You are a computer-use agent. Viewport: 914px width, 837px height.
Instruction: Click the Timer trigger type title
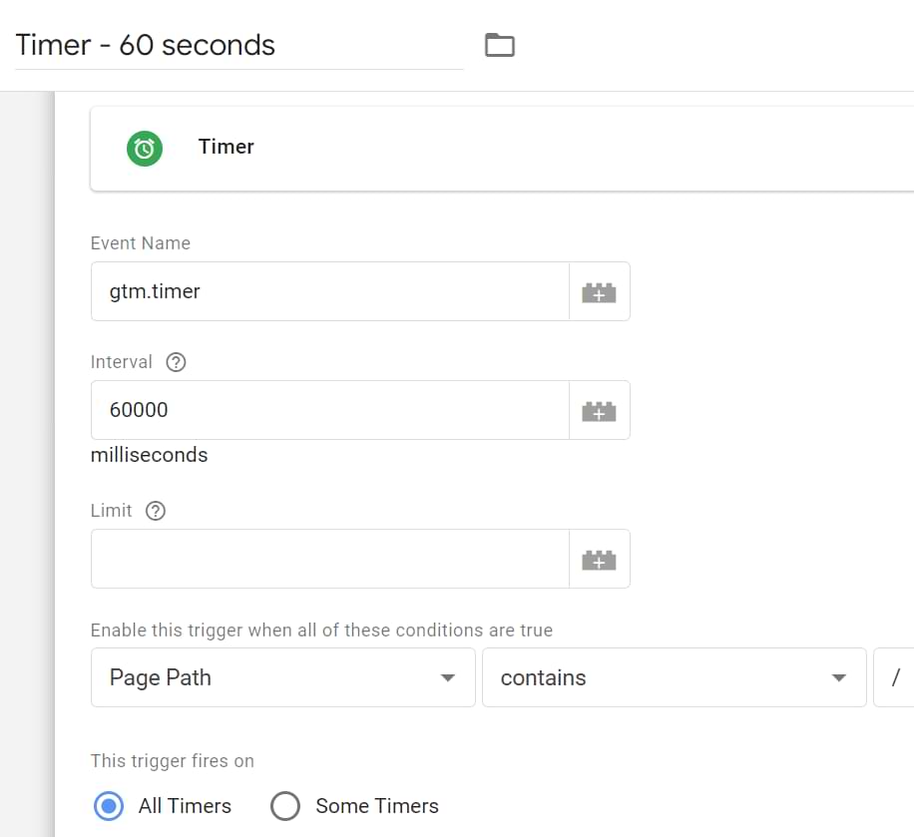227,147
